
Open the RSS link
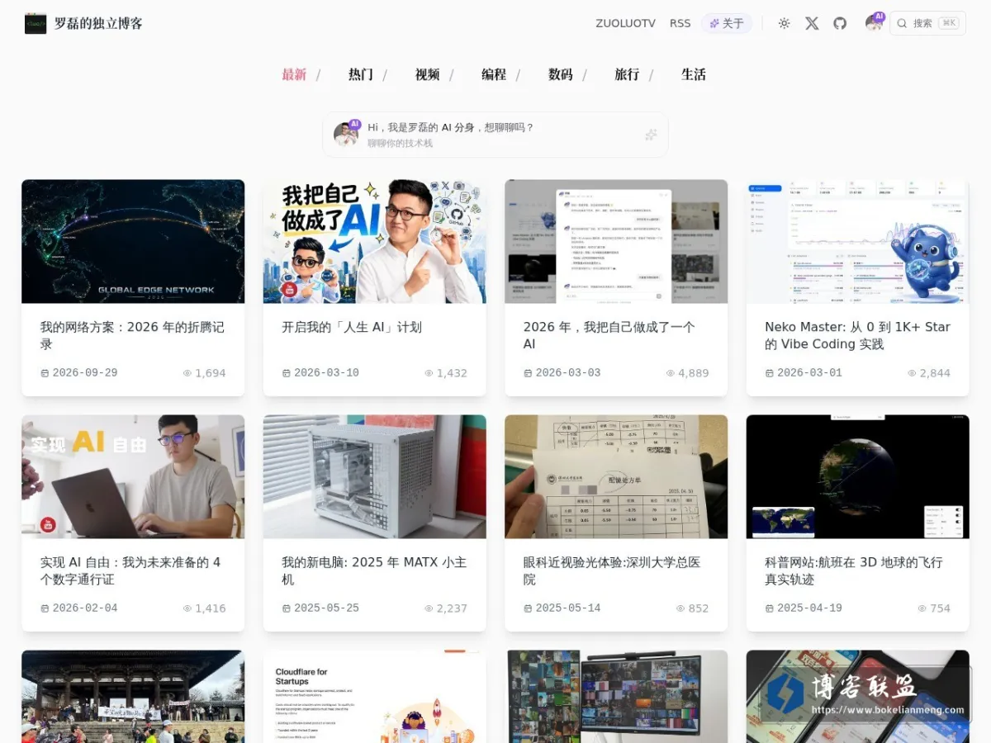[680, 23]
